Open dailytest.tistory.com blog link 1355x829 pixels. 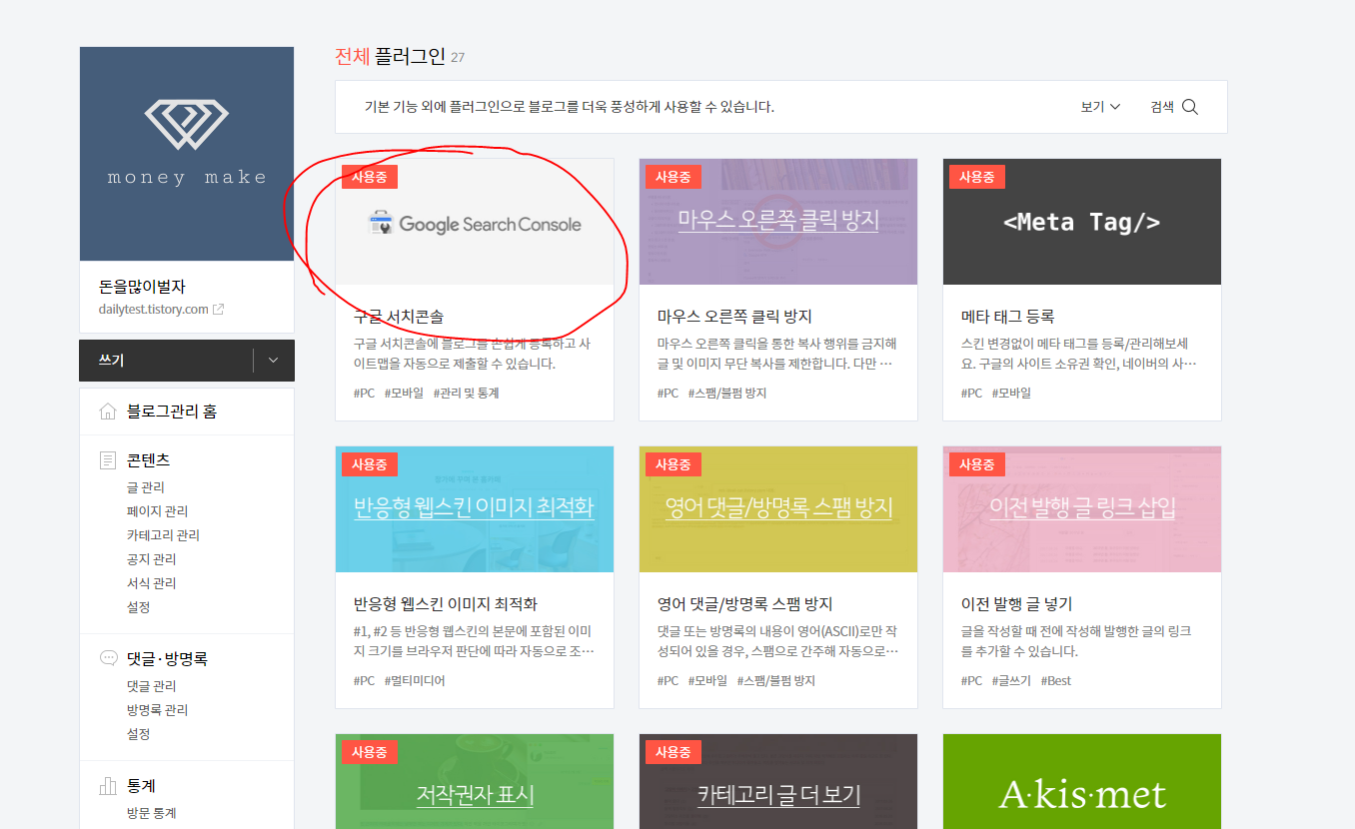(x=153, y=310)
